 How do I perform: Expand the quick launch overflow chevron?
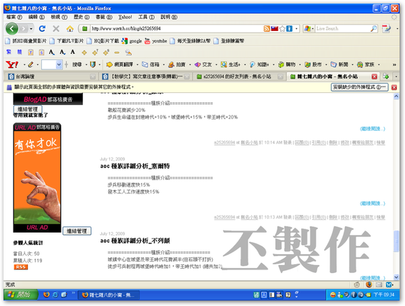point(73,293)
